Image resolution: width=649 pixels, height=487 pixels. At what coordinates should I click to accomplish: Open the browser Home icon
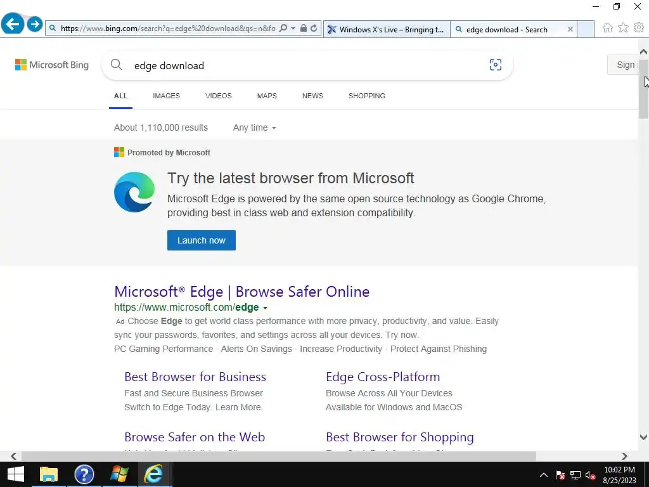coord(608,28)
